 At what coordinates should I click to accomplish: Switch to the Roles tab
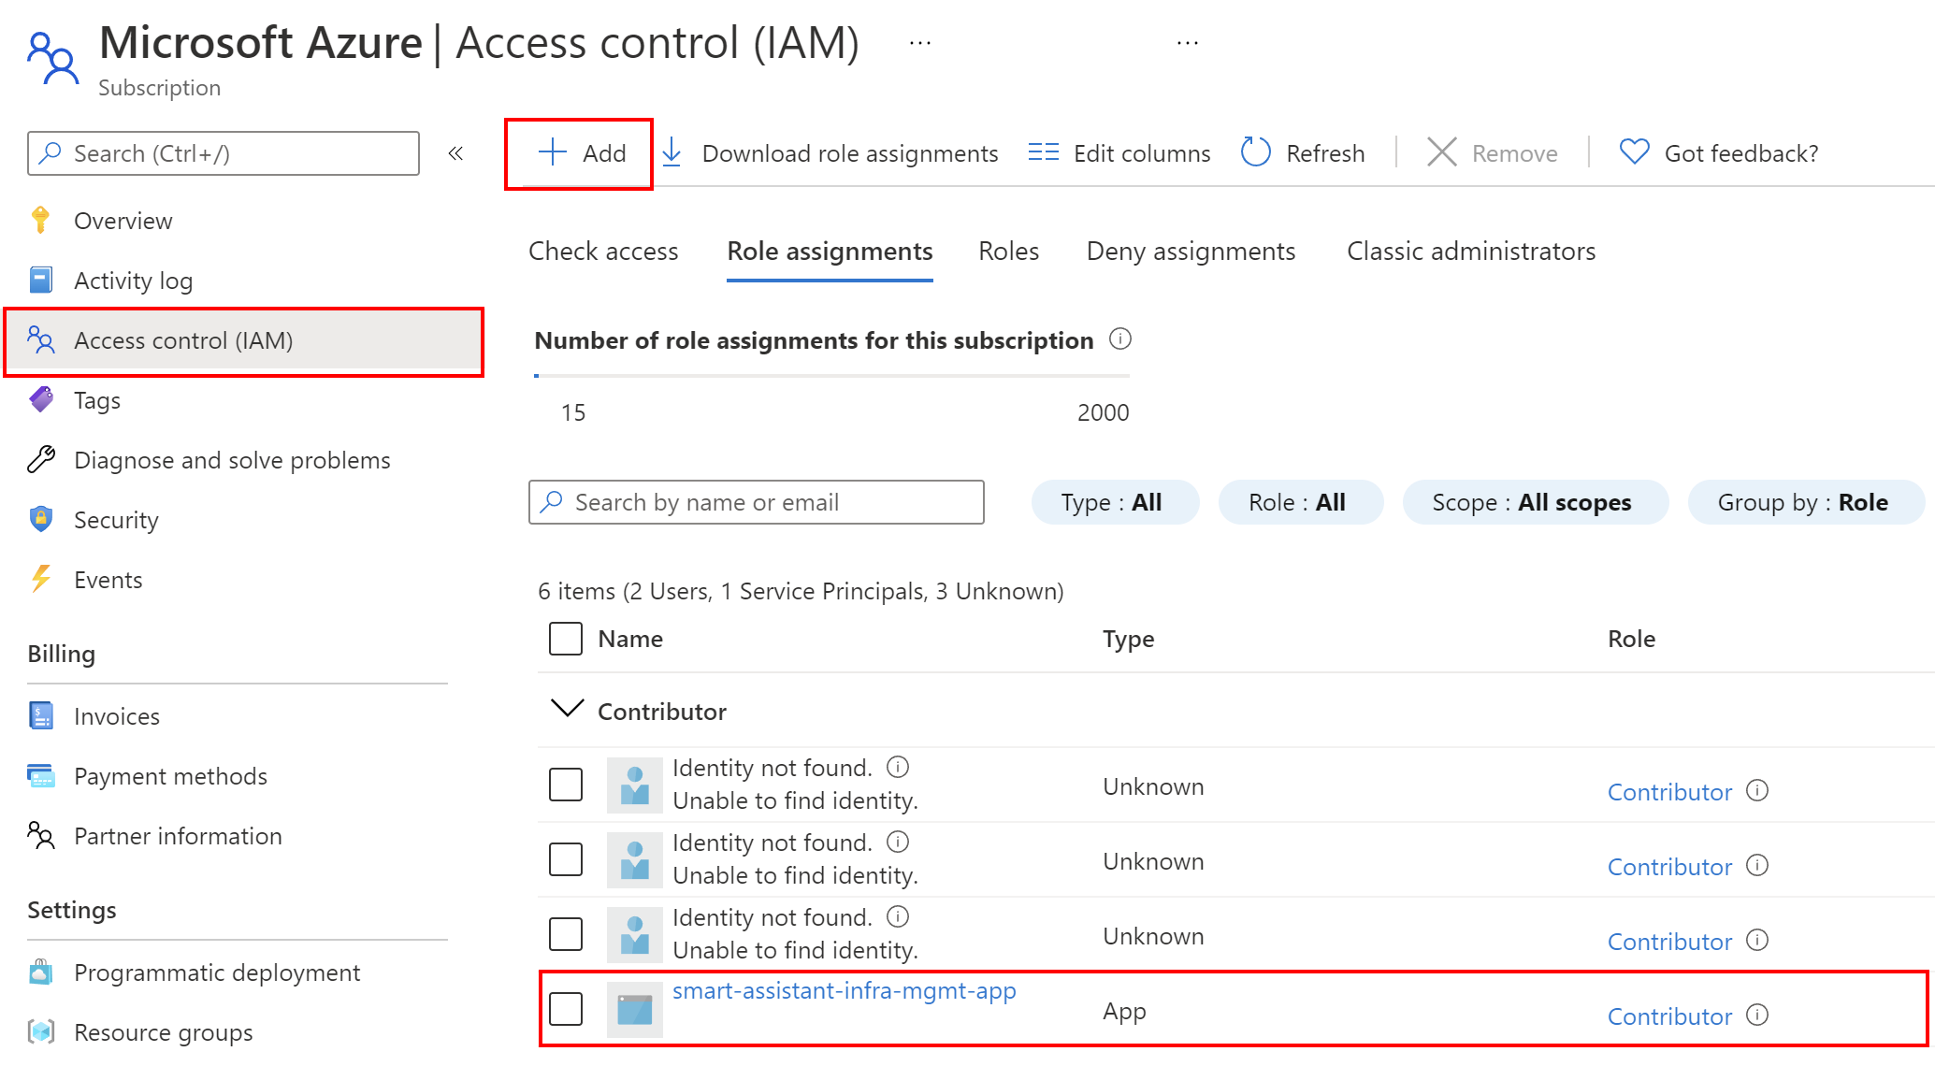(1009, 252)
